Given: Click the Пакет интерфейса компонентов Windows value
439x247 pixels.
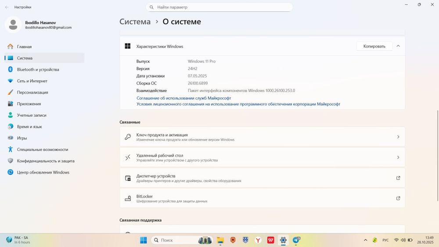Looking at the screenshot, I should [241, 91].
